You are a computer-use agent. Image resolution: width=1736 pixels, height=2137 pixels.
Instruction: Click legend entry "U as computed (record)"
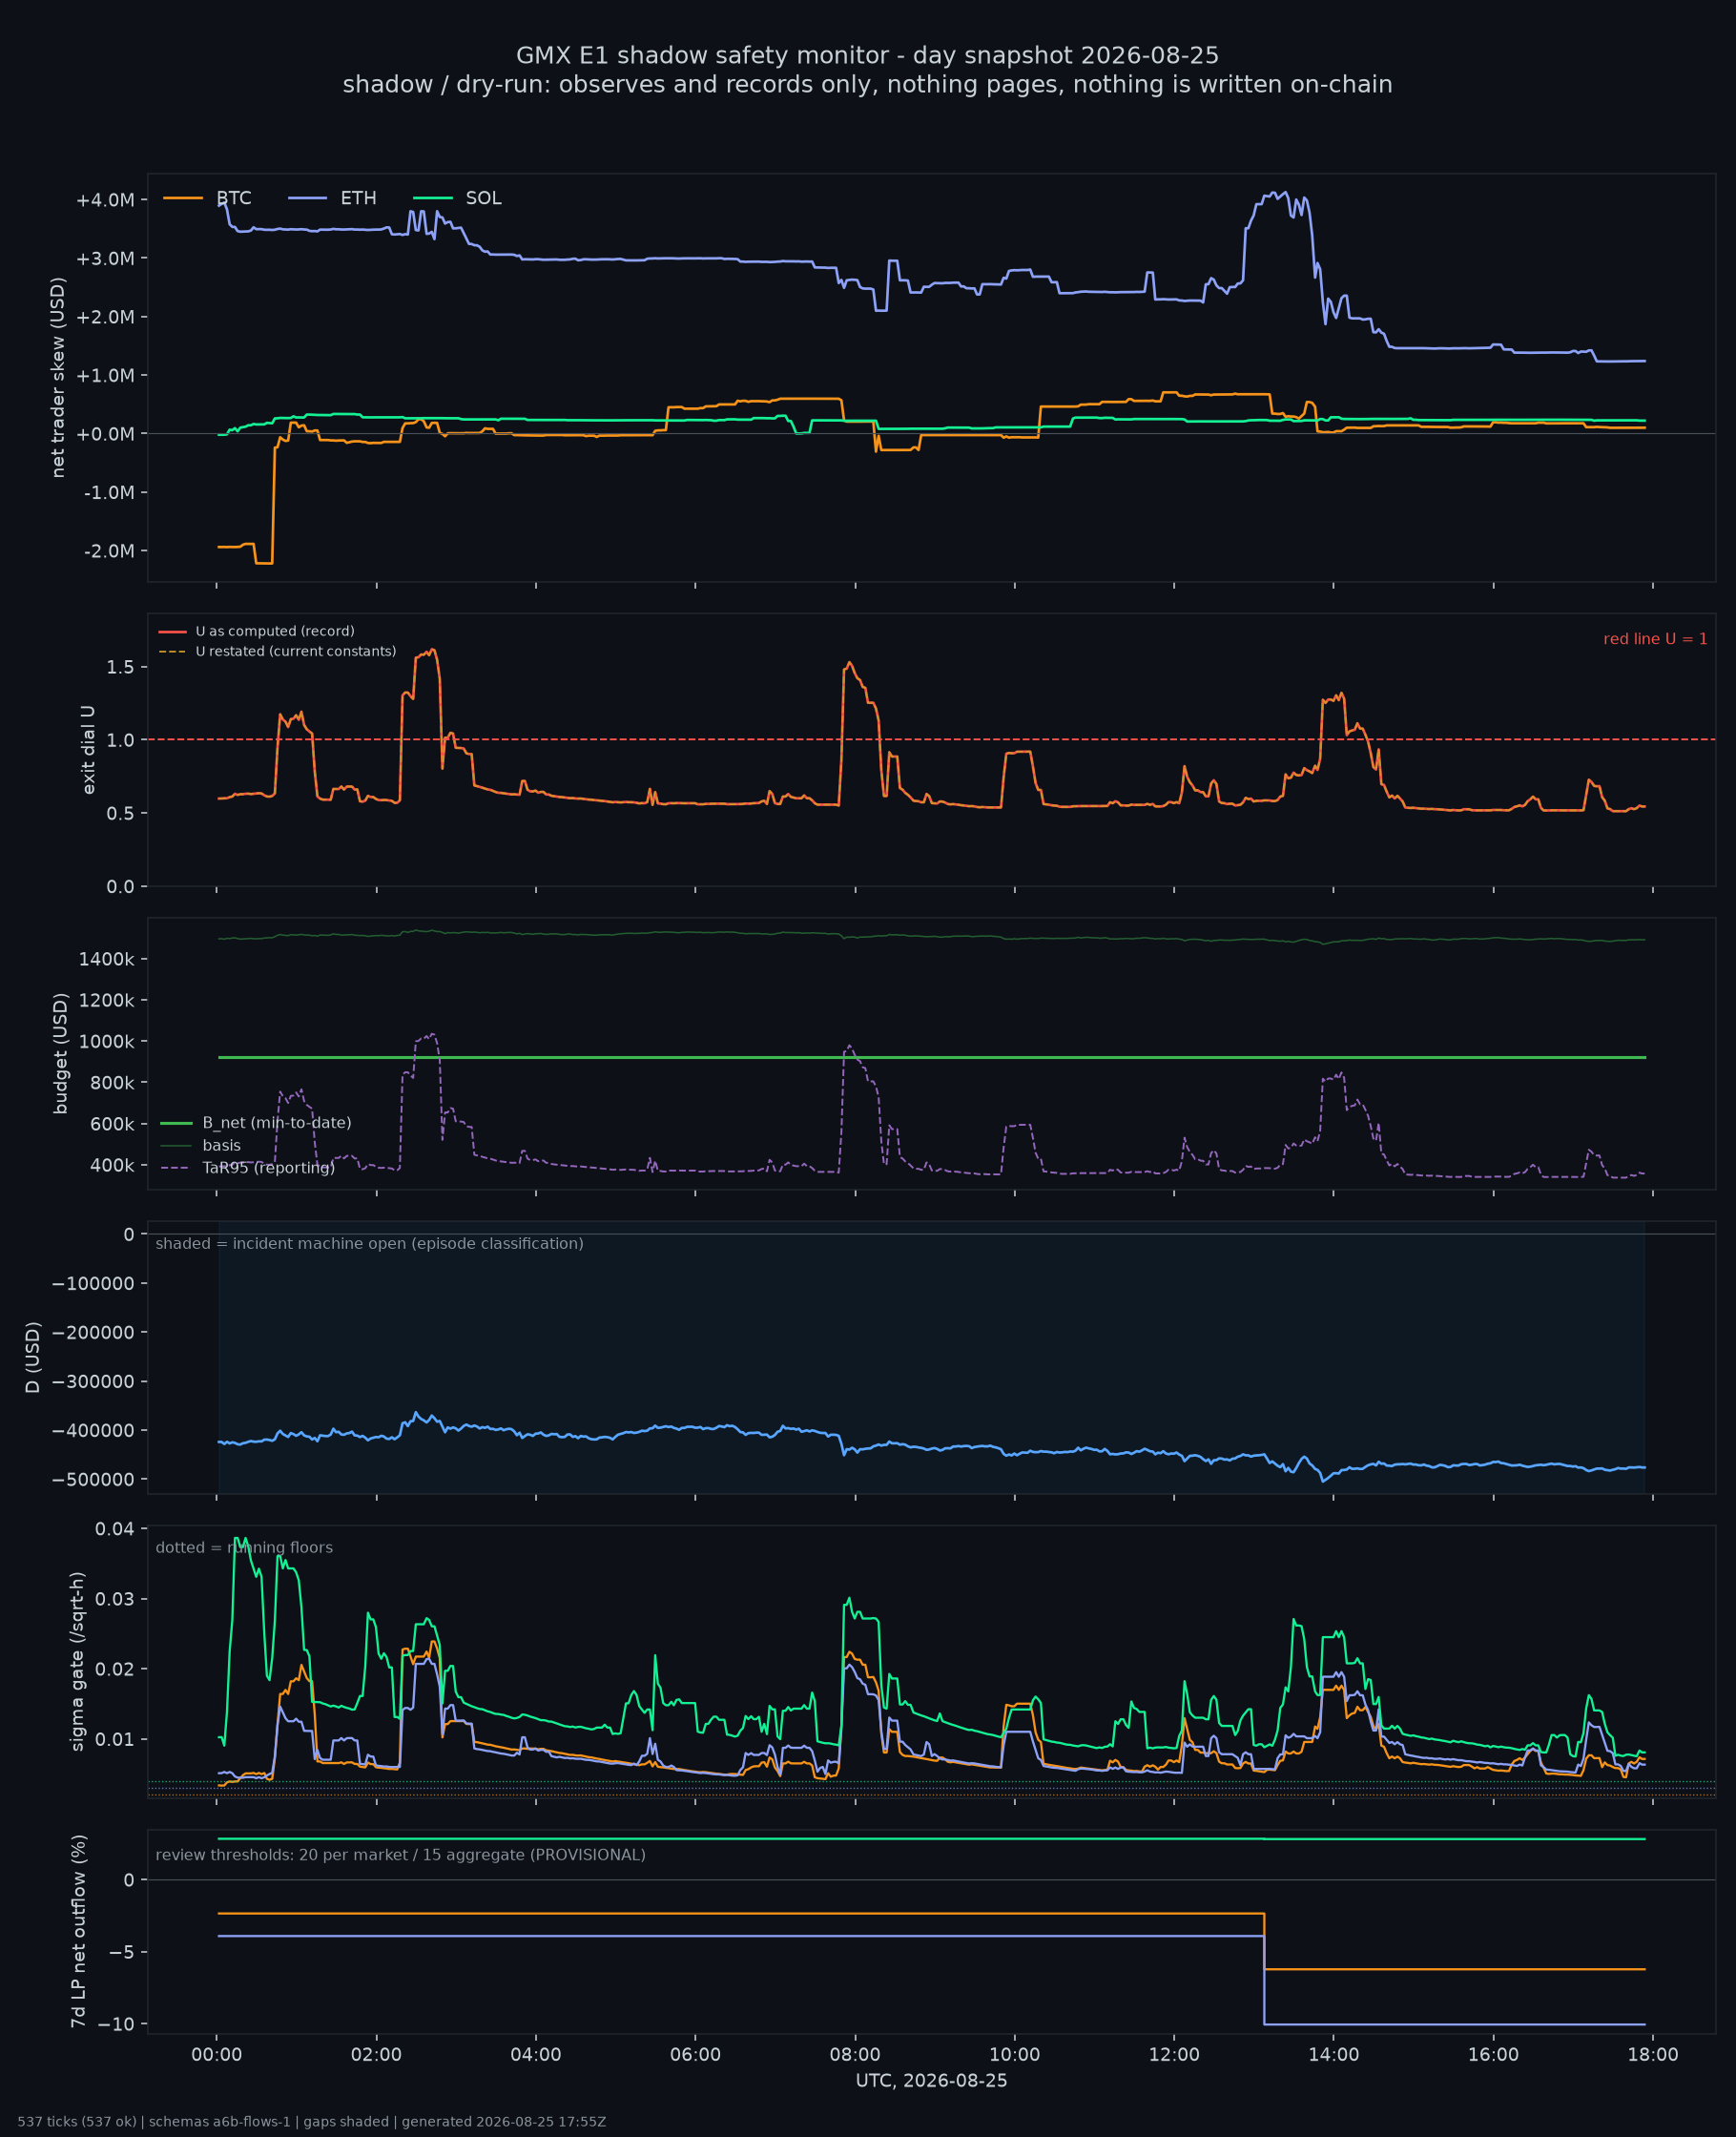[275, 631]
